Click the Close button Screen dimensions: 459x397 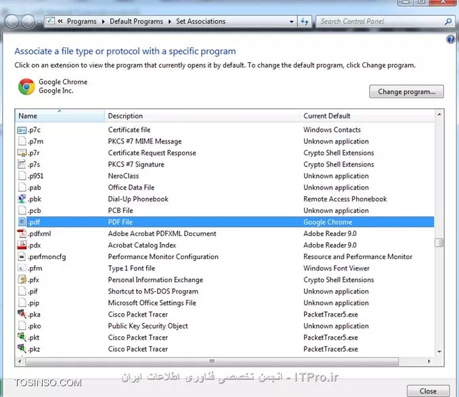coord(428,391)
